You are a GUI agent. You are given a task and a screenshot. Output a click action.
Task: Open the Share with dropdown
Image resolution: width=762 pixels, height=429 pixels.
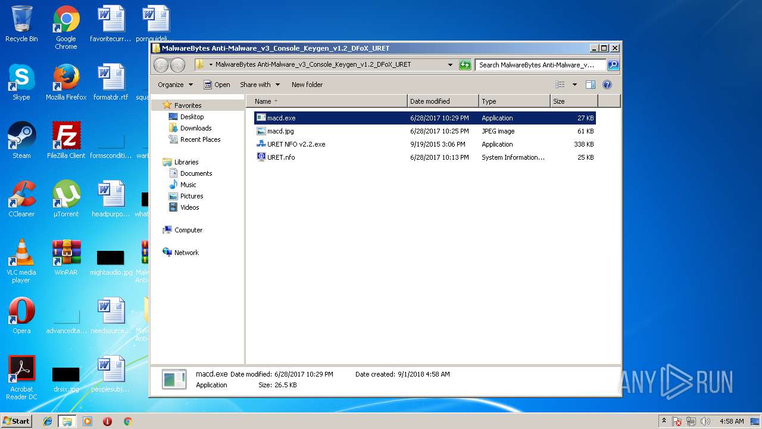click(260, 85)
